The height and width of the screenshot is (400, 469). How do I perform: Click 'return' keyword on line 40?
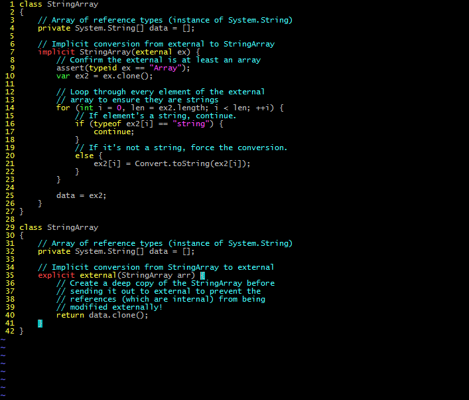(70, 315)
